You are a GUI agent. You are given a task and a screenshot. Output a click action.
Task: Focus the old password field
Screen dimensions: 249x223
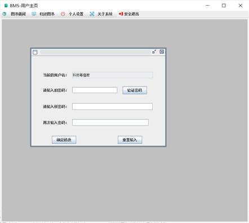tap(95, 90)
